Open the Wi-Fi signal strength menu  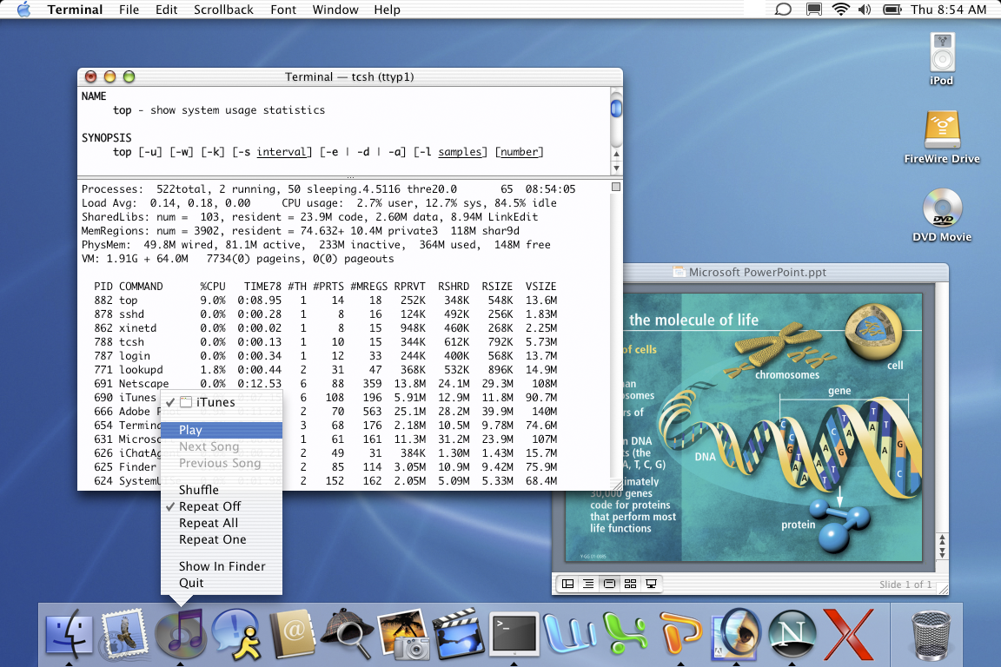point(842,10)
